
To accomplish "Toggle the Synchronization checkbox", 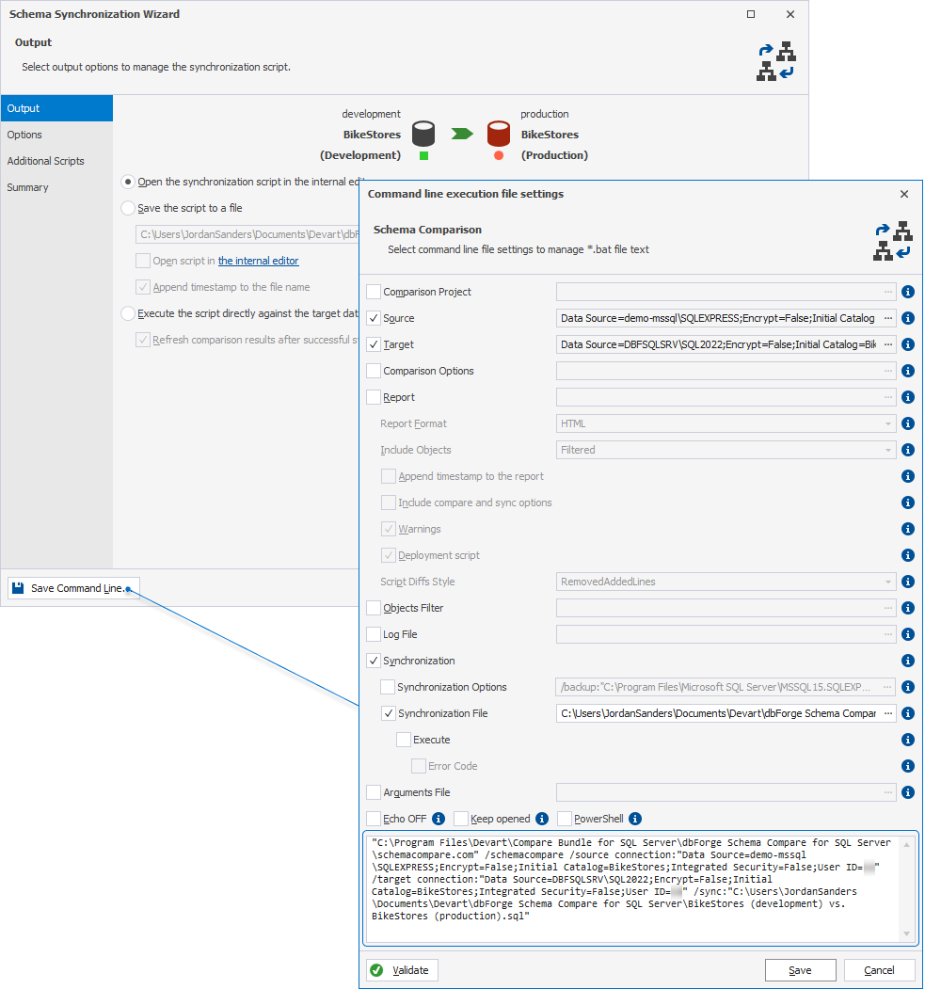I will [374, 661].
